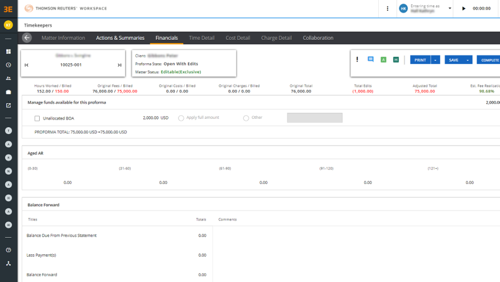Select the Apply full amount radio
500x282 pixels.
181,118
